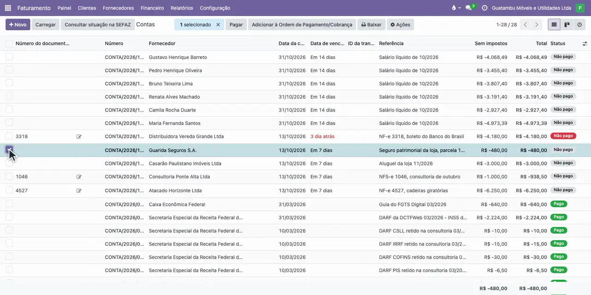
Task: Switch to list view
Action: coord(554,25)
